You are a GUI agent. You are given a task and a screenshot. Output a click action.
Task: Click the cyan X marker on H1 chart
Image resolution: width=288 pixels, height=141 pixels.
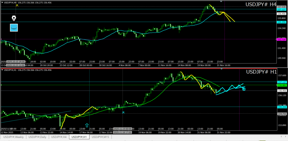123,112
